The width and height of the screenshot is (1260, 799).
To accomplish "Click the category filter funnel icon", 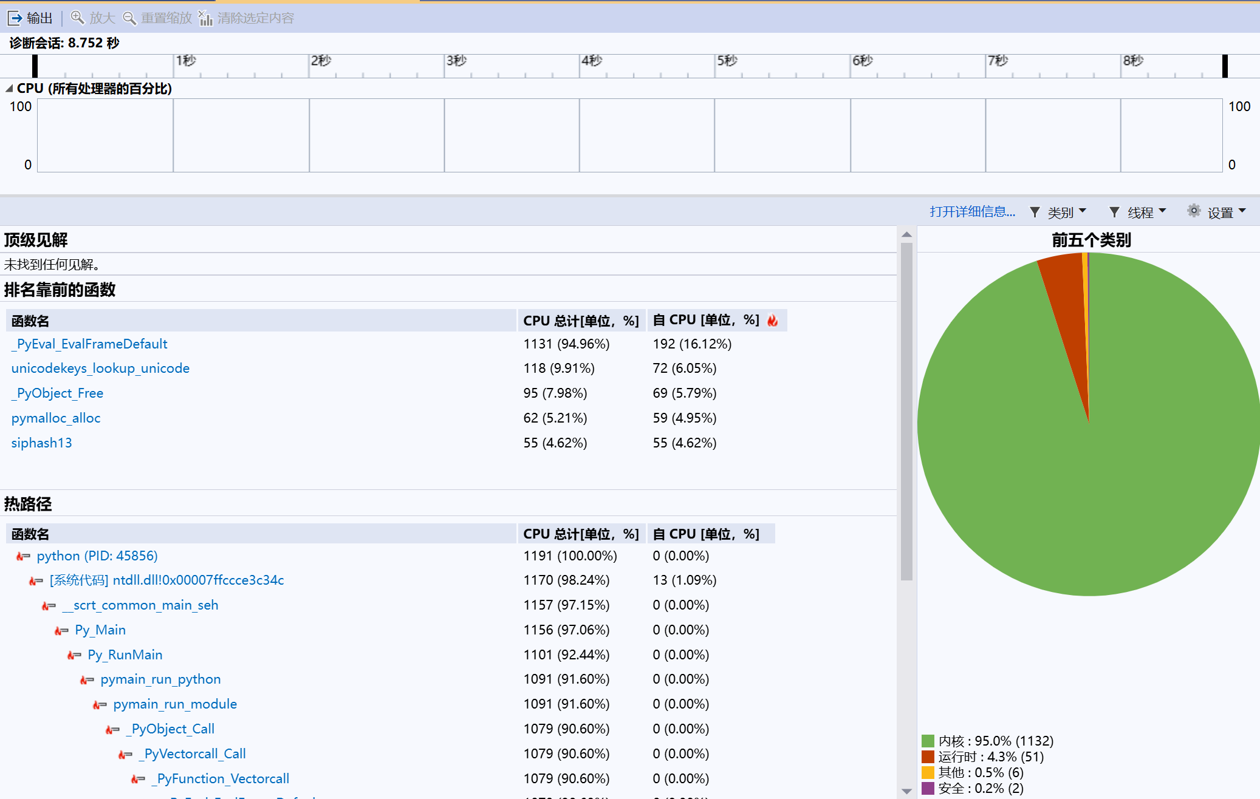I will [x=1035, y=212].
